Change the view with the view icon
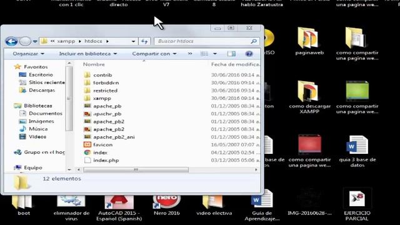The width and height of the screenshot is (400, 225). point(204,54)
